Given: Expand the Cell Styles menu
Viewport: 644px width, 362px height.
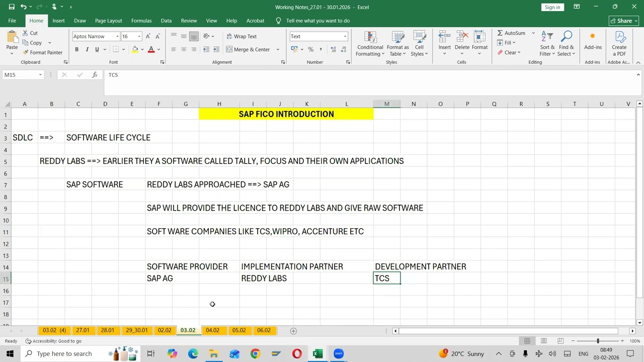Looking at the screenshot, I should coord(419,43).
